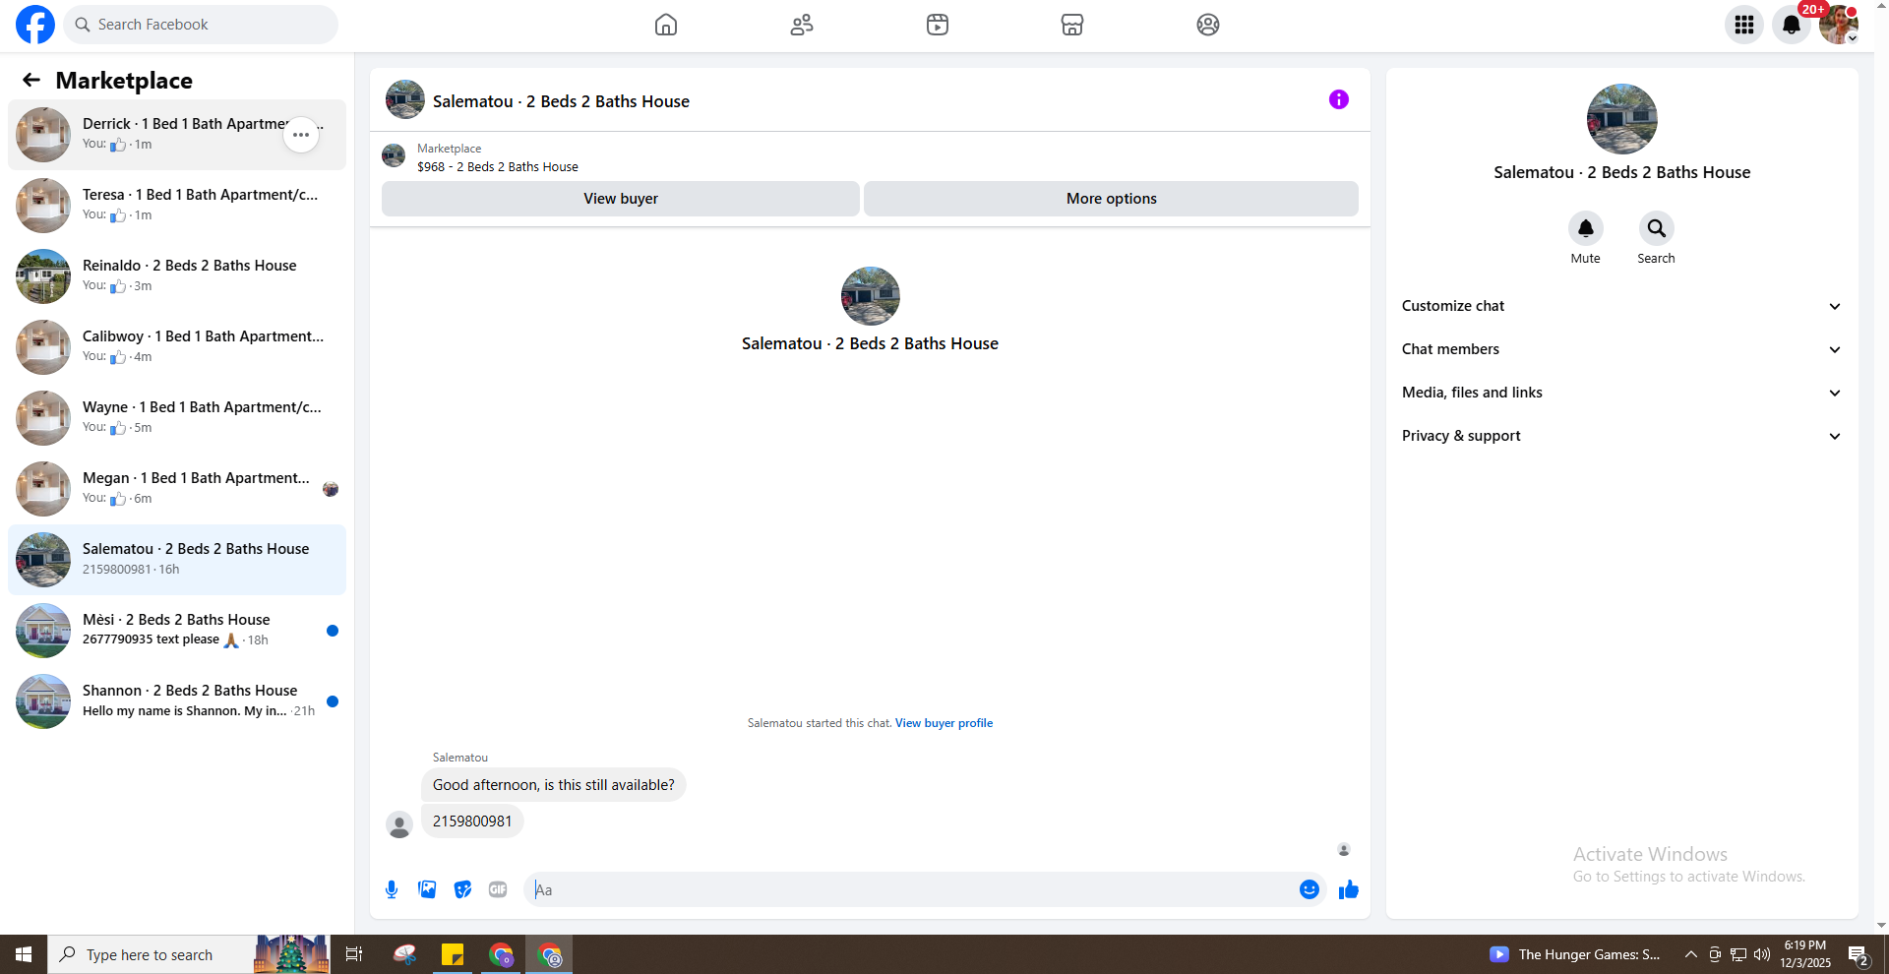Image resolution: width=1889 pixels, height=974 pixels.
Task: Open the clock showing 6:19 PM
Action: point(1805,954)
